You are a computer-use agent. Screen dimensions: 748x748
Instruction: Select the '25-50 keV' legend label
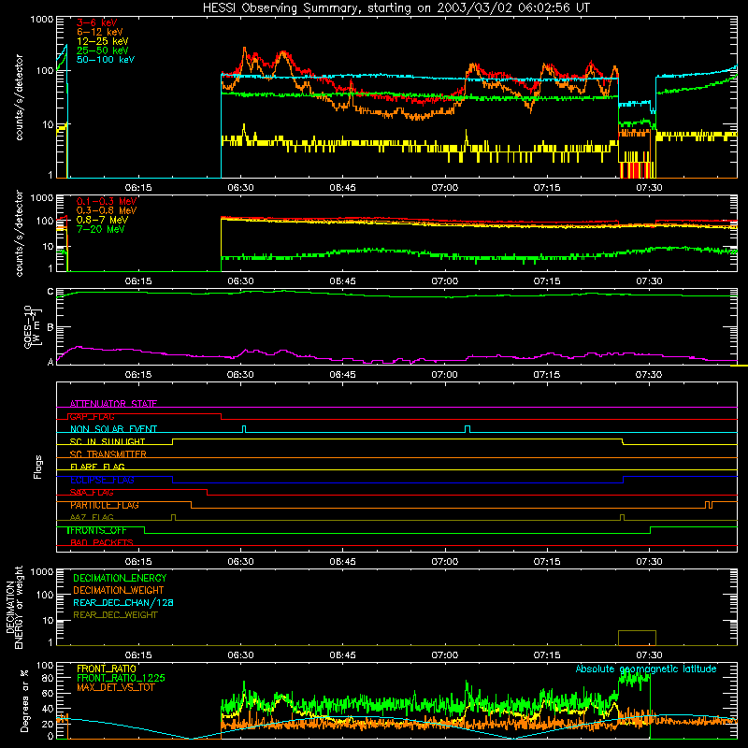coord(102,50)
